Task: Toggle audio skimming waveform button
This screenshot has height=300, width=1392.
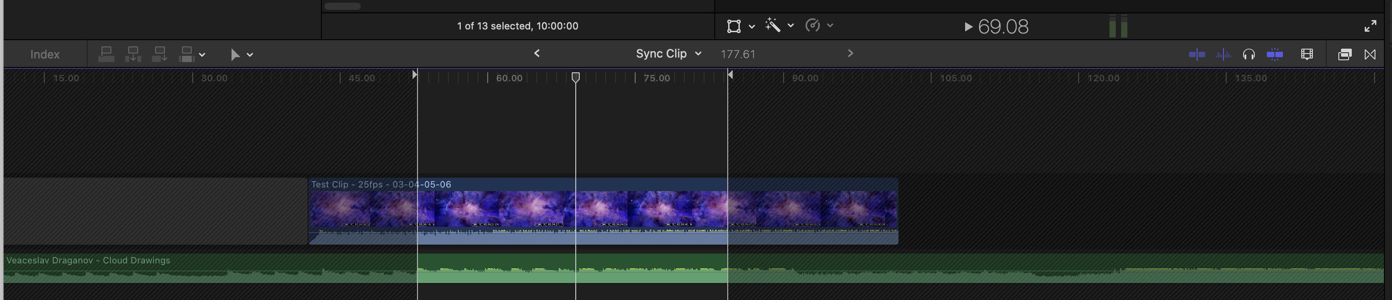Action: 1223,54
